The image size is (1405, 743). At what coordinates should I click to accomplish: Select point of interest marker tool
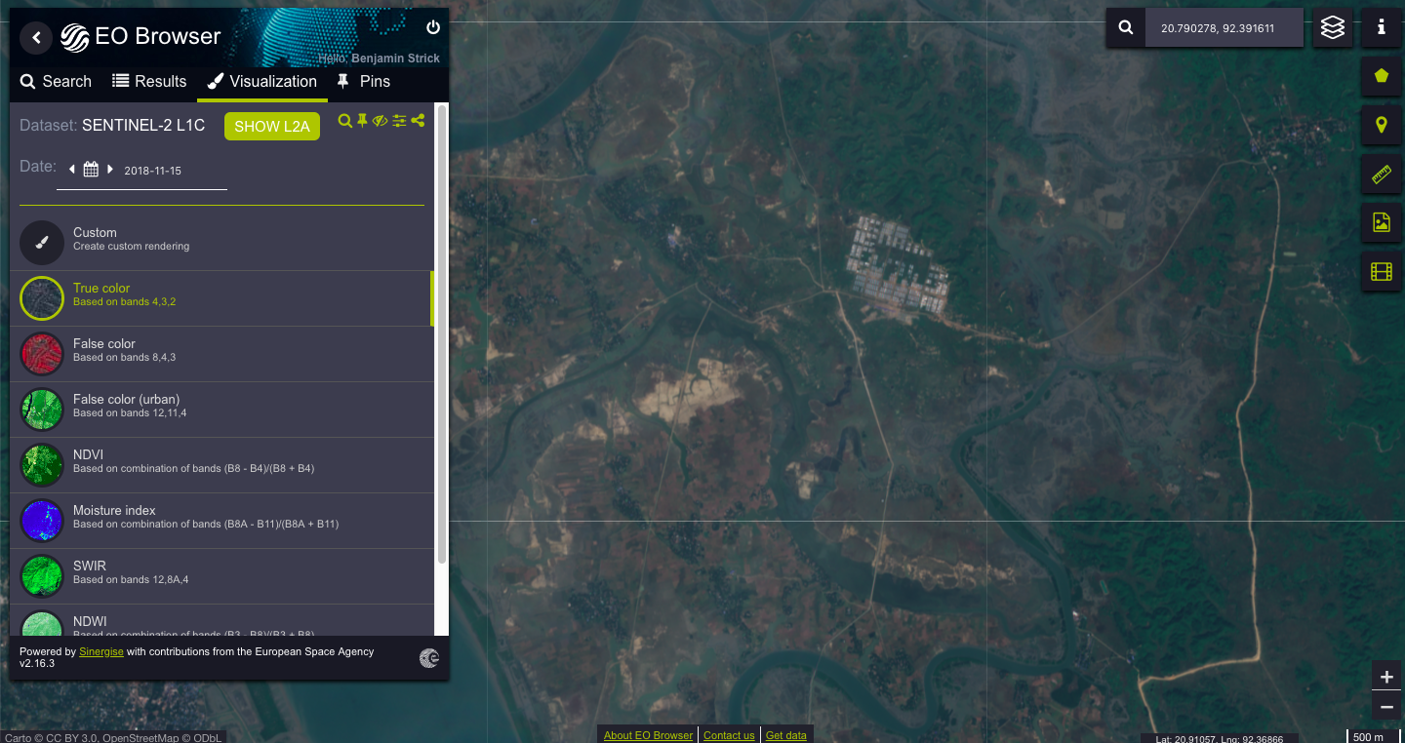1382,125
